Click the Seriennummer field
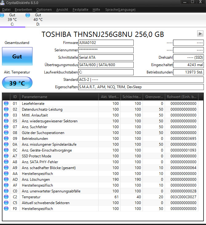The width and height of the screenshot is (206, 225). pos(106,50)
